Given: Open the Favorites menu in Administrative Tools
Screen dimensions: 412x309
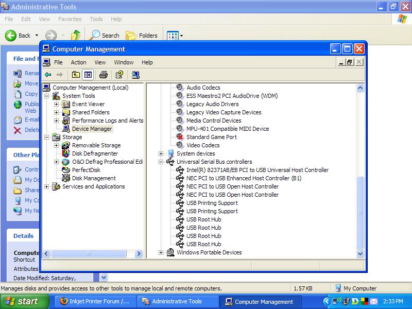Looking at the screenshot, I should coord(70,19).
